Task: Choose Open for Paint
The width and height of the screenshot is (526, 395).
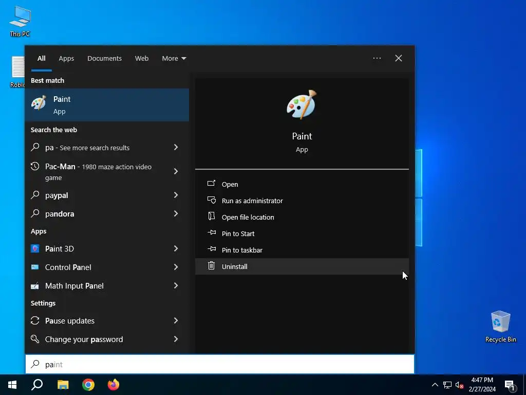Action: tap(302, 184)
